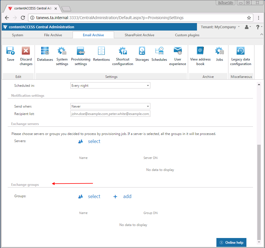Expand the Send when dropdown

tap(110, 106)
